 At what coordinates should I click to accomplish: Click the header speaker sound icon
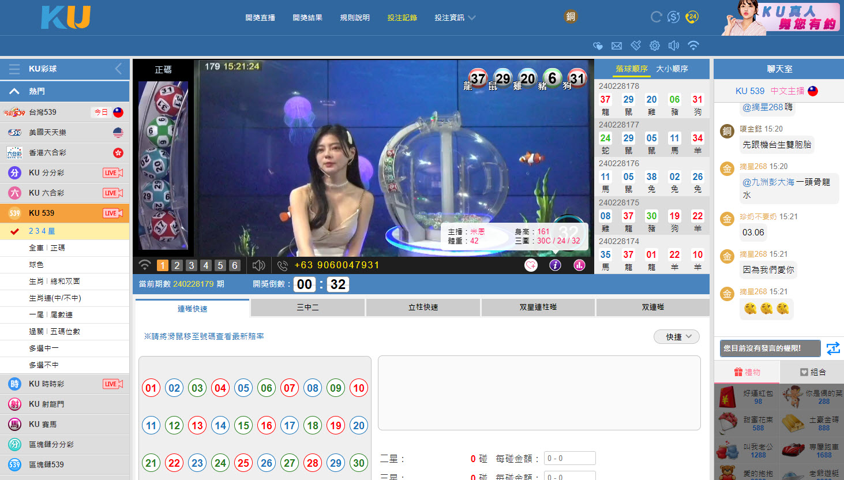[x=674, y=46]
